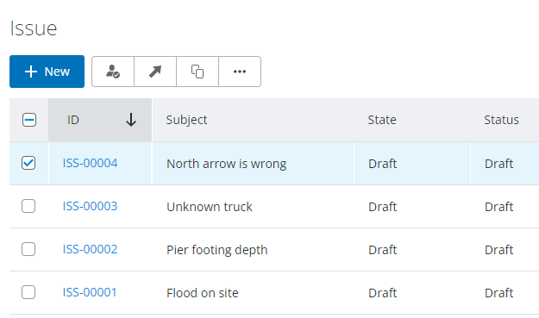The height and width of the screenshot is (318, 539).
Task: Sort by the Subject column header
Action: tap(186, 120)
